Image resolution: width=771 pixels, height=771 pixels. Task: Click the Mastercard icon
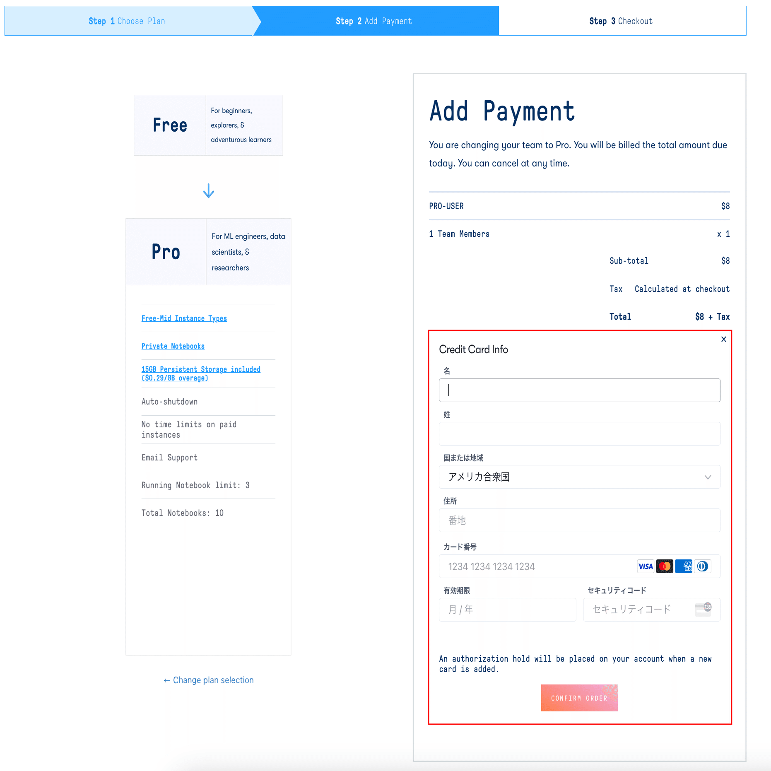click(665, 566)
